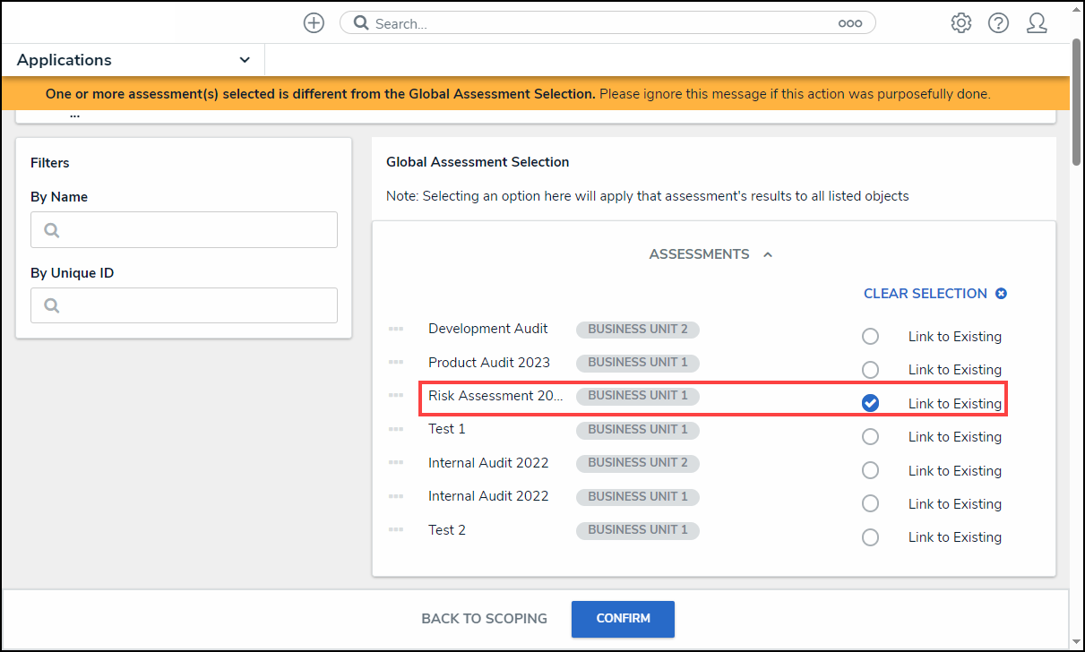Deselect the checked Risk Assessment radio button
Screen dimensions: 1085x652
(x=870, y=404)
